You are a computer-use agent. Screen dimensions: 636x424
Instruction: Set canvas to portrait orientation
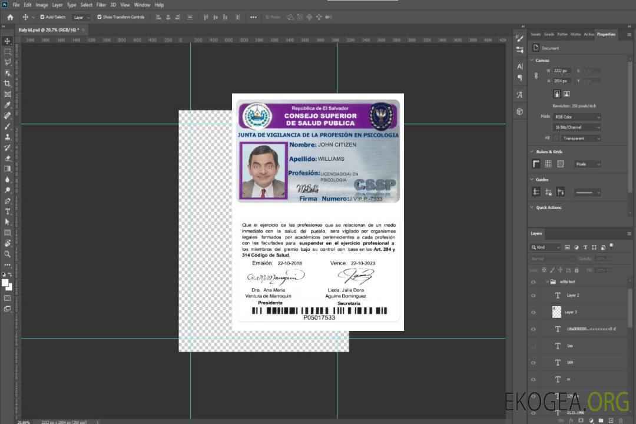(x=557, y=94)
